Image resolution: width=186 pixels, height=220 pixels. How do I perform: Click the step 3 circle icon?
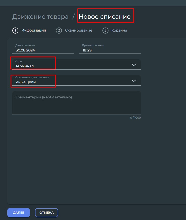pos(105,31)
